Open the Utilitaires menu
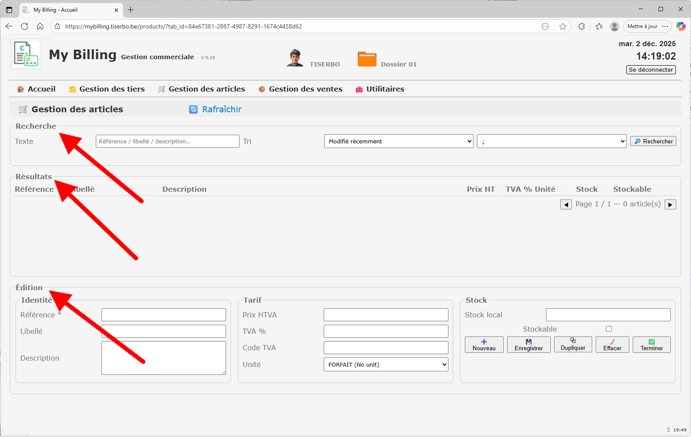 tap(380, 89)
